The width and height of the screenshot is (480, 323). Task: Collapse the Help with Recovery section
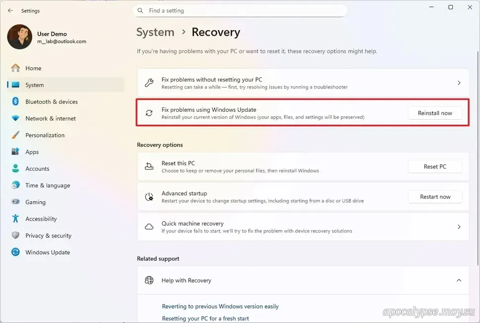point(459,280)
